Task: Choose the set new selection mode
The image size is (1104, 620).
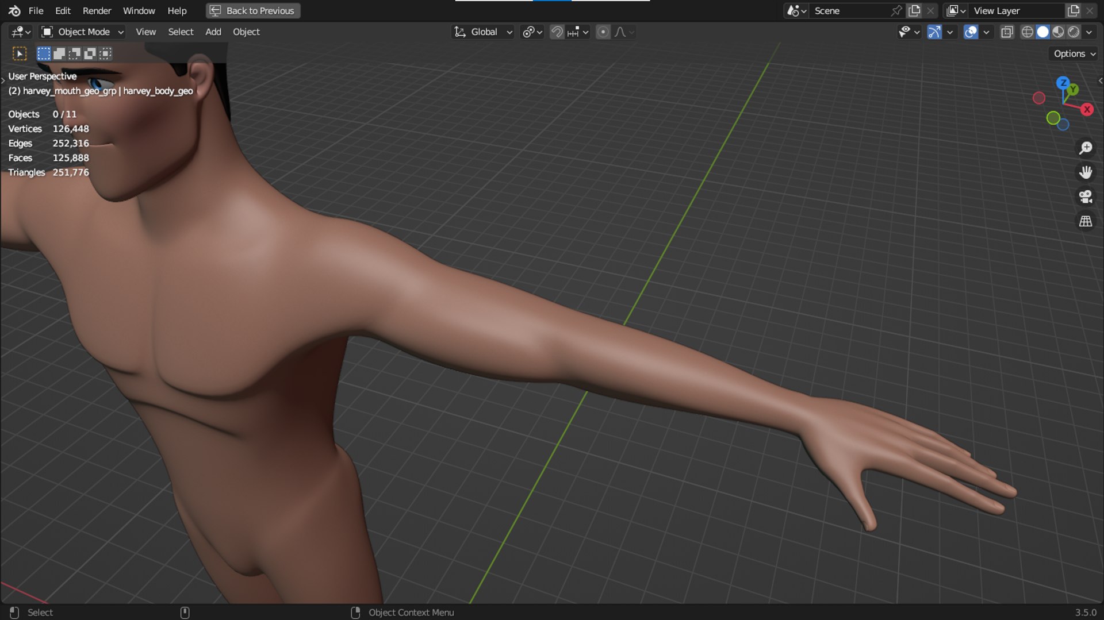Action: [44, 53]
